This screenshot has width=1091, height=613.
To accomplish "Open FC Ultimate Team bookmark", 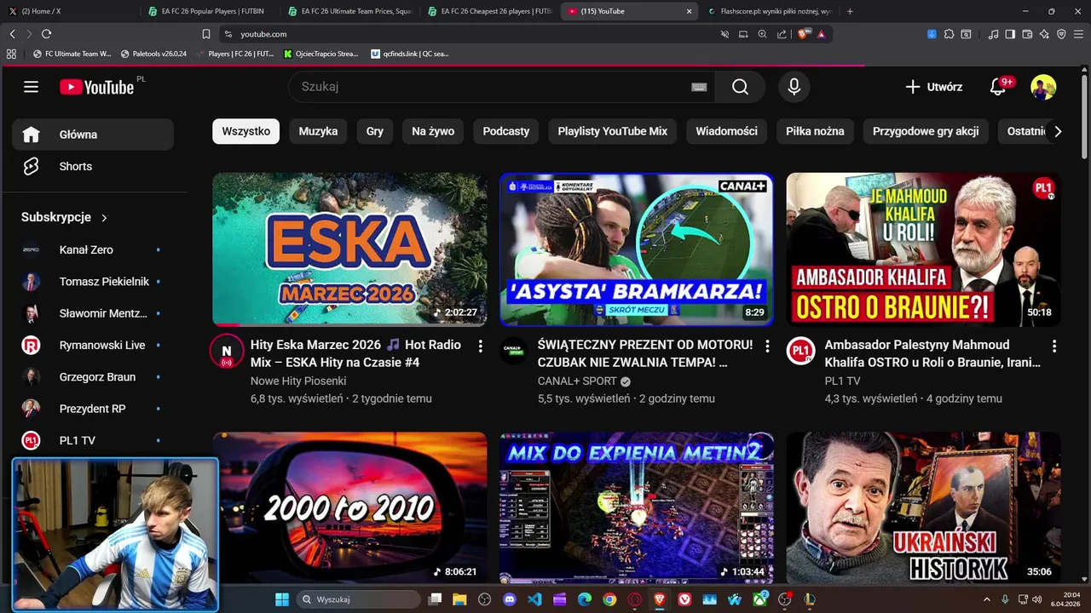I will click(x=72, y=54).
